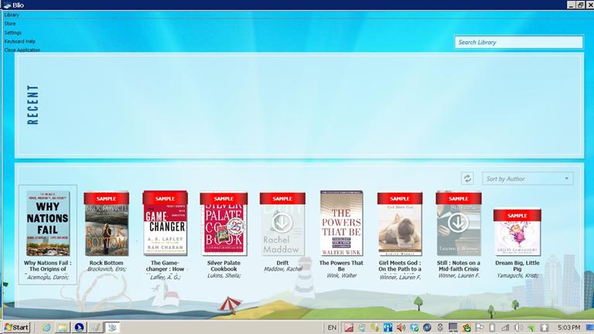
Task: Click the Blio title bar icon
Action: tap(7, 5)
